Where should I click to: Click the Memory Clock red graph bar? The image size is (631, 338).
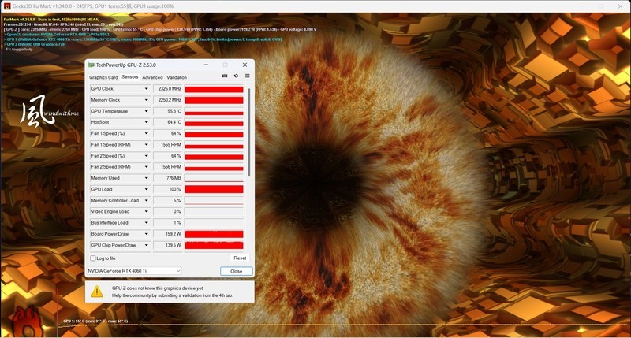coord(214,100)
